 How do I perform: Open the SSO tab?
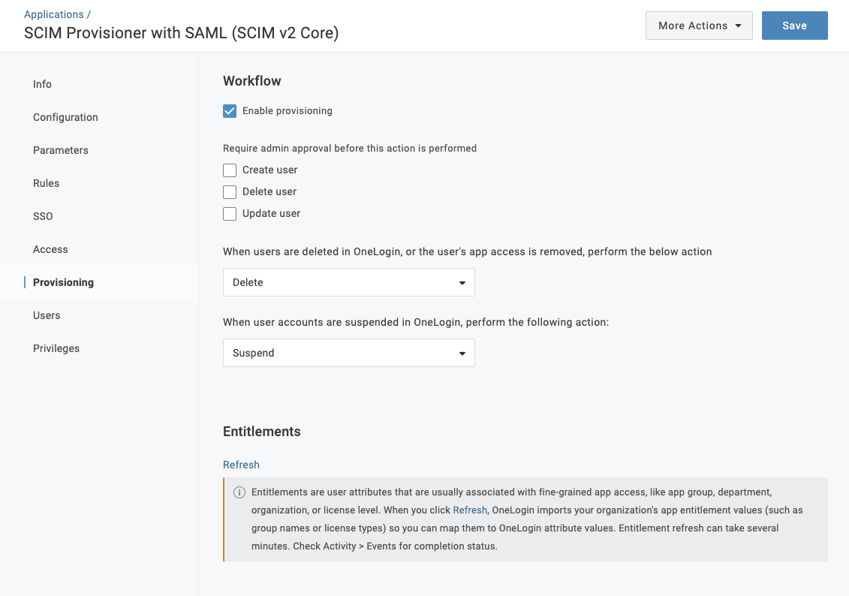(x=43, y=216)
